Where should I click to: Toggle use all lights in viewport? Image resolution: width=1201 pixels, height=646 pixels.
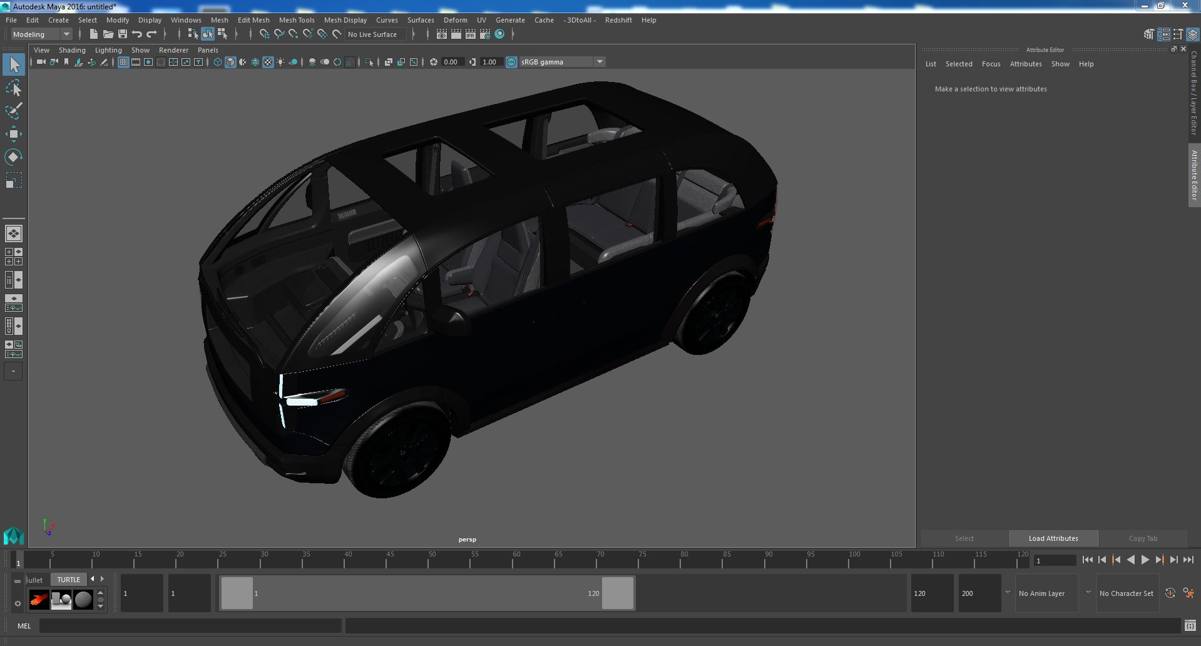tap(280, 62)
